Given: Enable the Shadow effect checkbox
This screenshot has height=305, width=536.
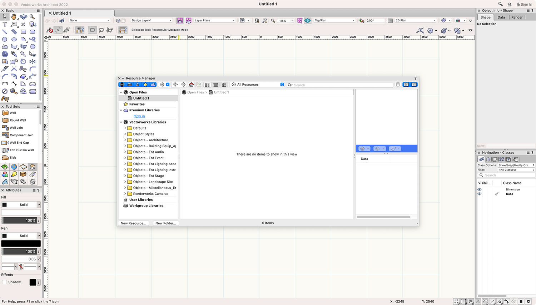Looking at the screenshot, I should coord(5,282).
